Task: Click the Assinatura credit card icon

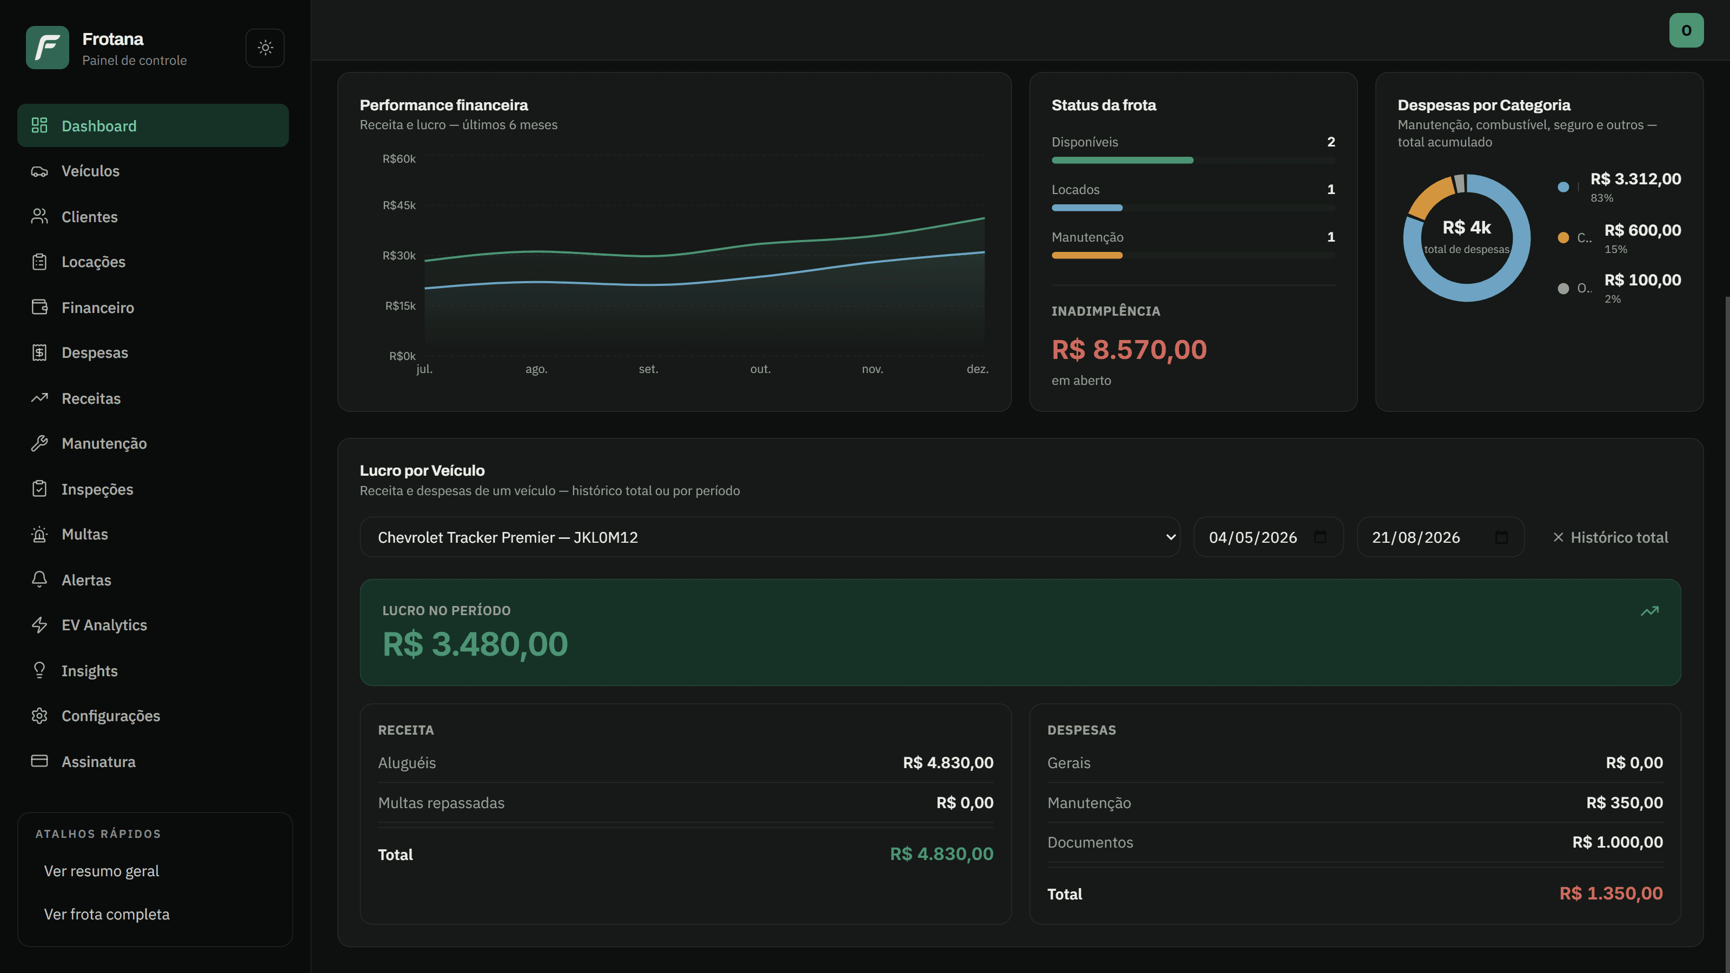Action: 39,761
